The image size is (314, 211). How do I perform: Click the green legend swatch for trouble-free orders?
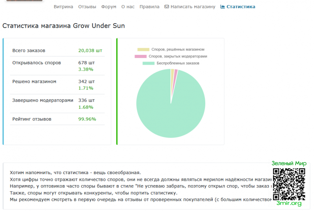click(x=149, y=63)
